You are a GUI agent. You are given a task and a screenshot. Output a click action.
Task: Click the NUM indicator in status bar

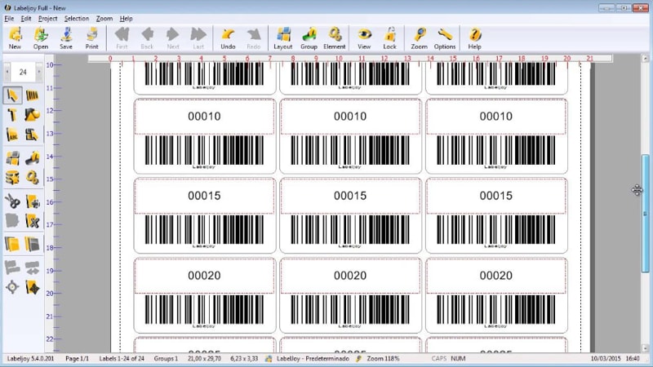[x=458, y=358]
